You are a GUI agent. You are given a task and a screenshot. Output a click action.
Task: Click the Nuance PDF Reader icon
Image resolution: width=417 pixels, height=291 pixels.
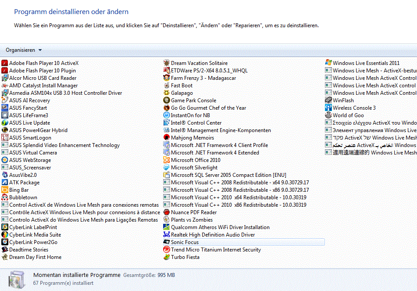point(167,212)
